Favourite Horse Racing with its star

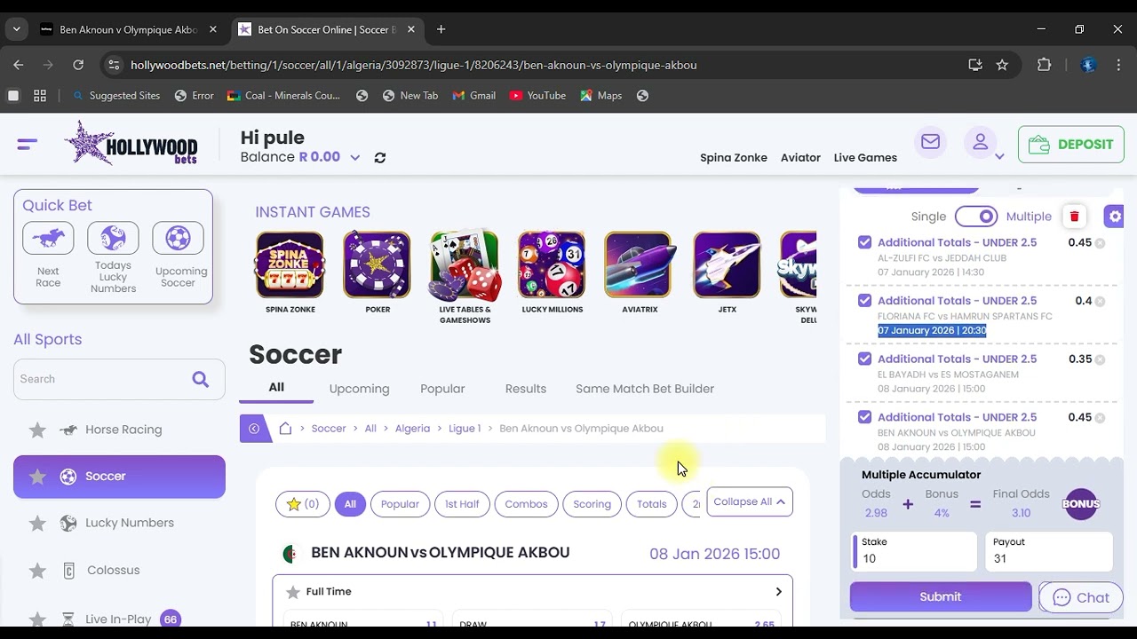pyautogui.click(x=37, y=430)
